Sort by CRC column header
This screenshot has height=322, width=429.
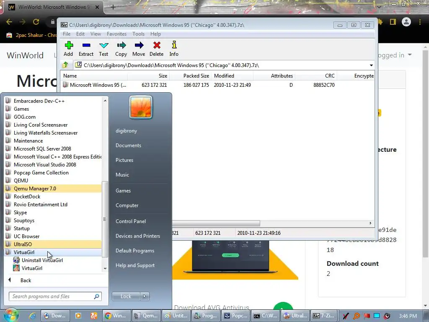point(316,76)
